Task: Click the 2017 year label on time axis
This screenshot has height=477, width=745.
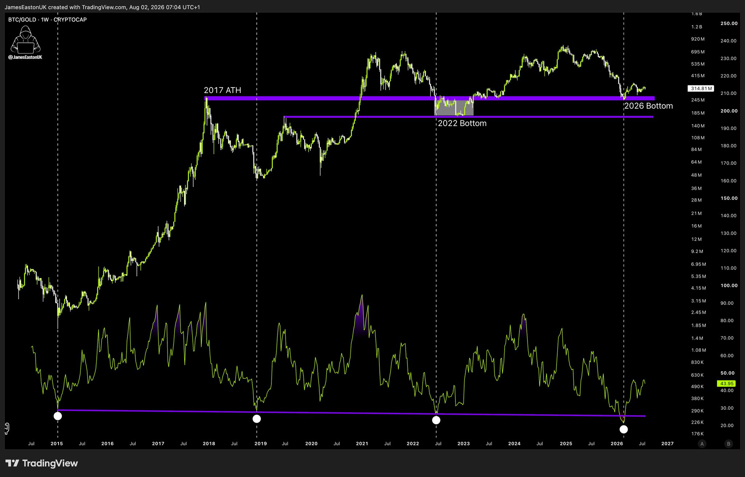Action: [x=158, y=444]
